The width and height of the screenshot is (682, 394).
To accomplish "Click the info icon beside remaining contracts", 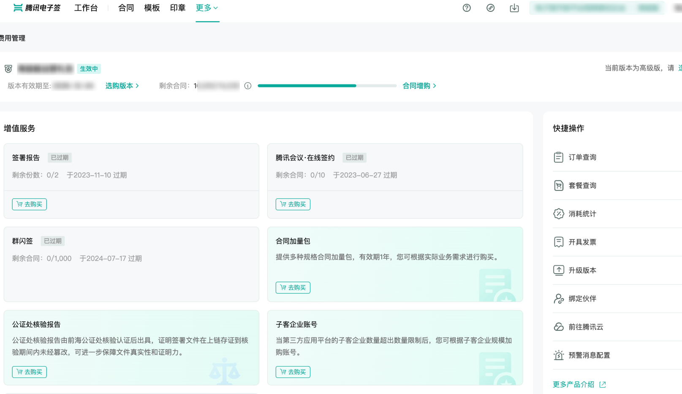I will click(248, 86).
